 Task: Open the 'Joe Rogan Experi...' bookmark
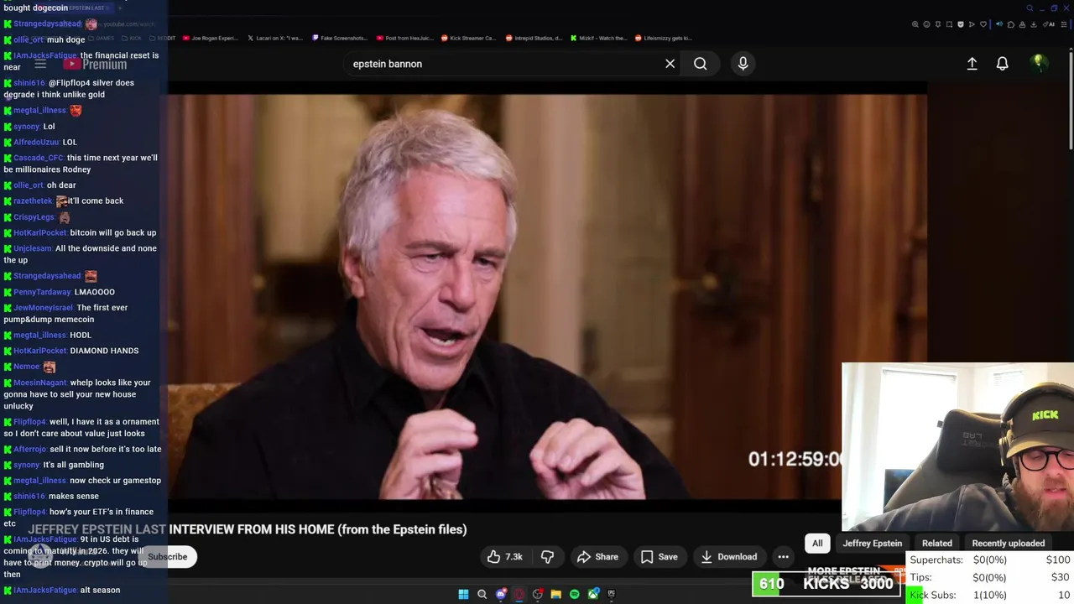click(x=210, y=38)
